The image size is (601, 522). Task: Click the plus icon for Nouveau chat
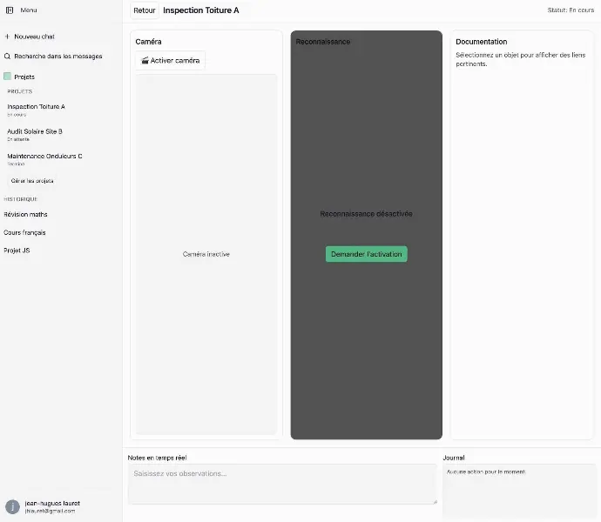tap(7, 37)
